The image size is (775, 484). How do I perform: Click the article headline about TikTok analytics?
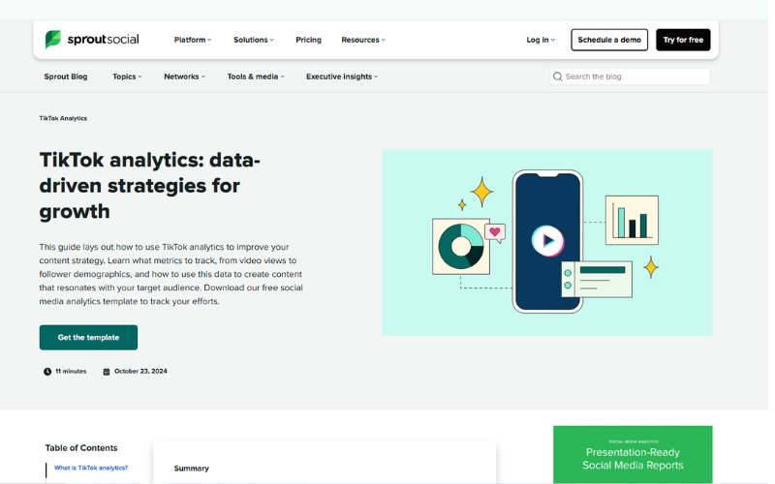(x=151, y=187)
